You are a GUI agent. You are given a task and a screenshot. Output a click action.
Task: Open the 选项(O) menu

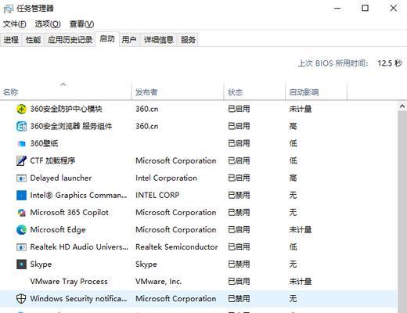48,24
